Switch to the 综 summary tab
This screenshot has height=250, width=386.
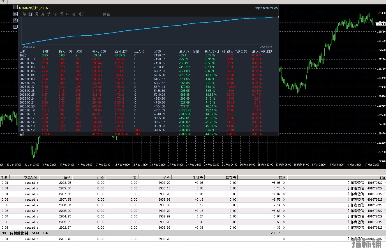[x=24, y=14]
